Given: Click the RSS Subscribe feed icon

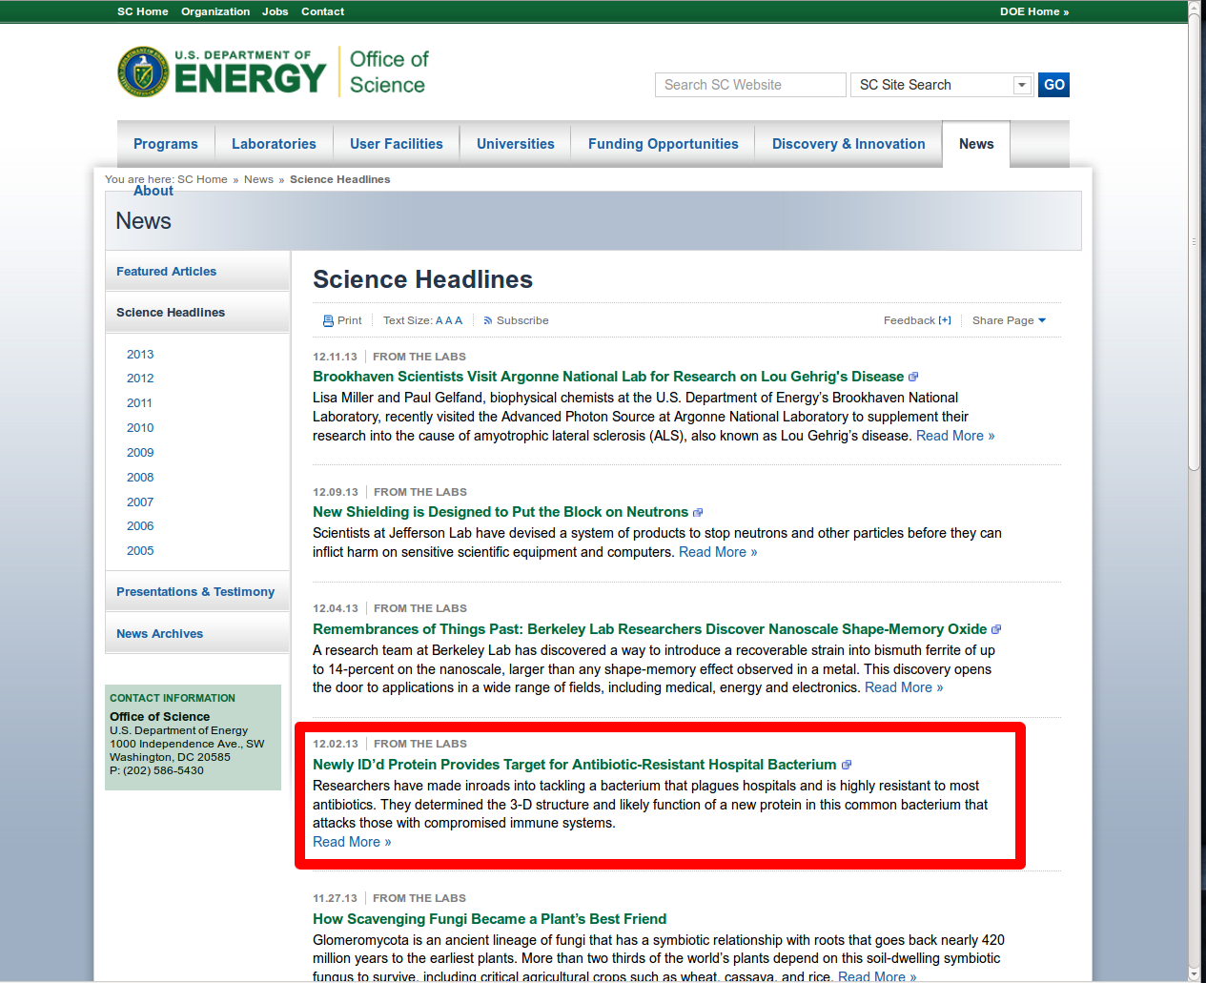Looking at the screenshot, I should tap(488, 321).
